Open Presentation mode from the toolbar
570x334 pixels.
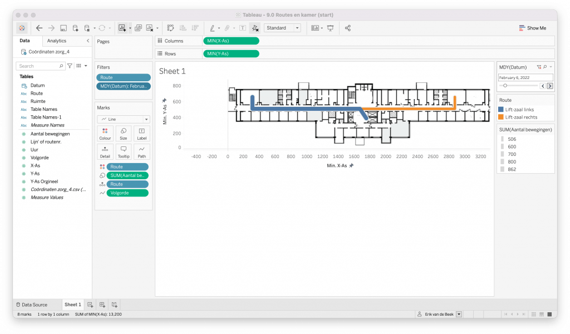(x=331, y=28)
